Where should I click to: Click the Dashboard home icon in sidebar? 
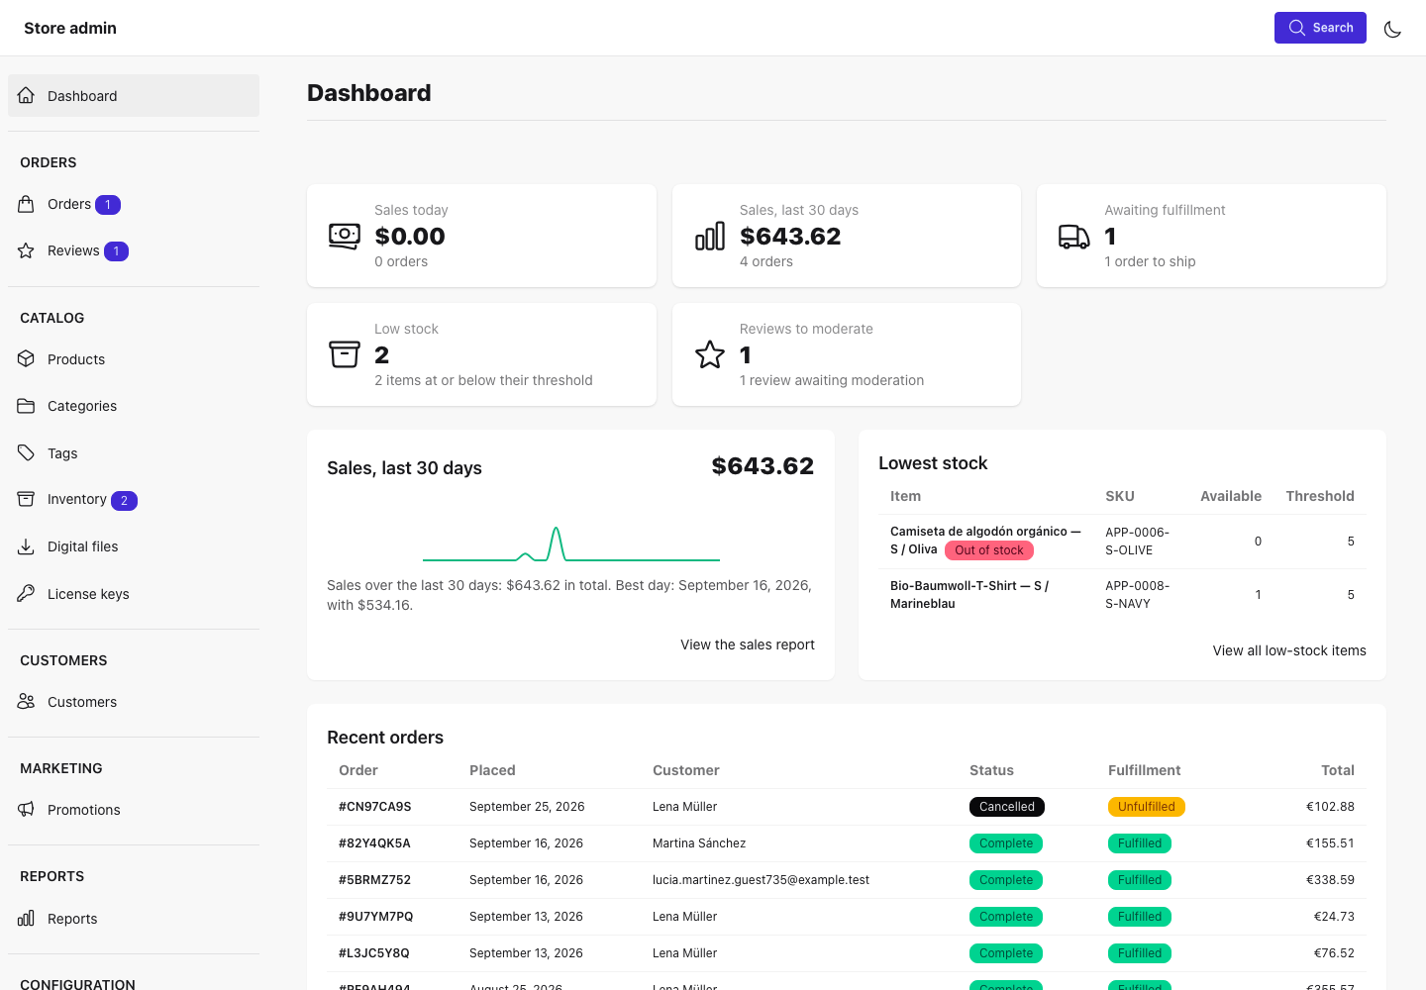(x=27, y=96)
